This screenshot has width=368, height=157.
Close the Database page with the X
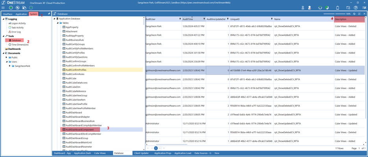(x=364, y=14)
